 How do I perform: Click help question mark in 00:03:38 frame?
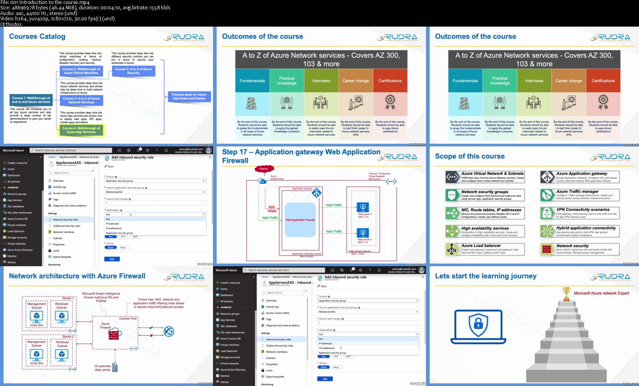(x=370, y=270)
